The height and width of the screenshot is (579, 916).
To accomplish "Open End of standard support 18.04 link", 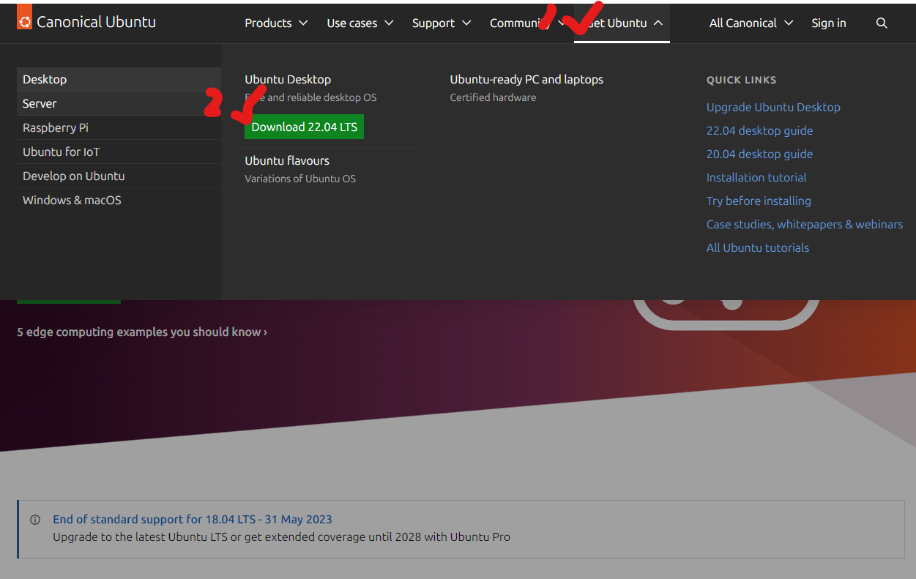I will click(192, 519).
